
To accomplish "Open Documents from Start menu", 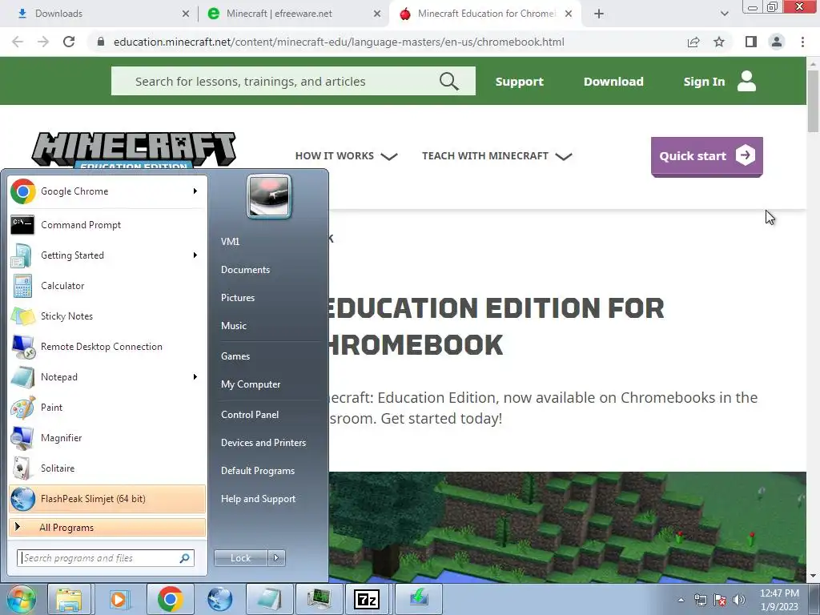I will (x=245, y=270).
